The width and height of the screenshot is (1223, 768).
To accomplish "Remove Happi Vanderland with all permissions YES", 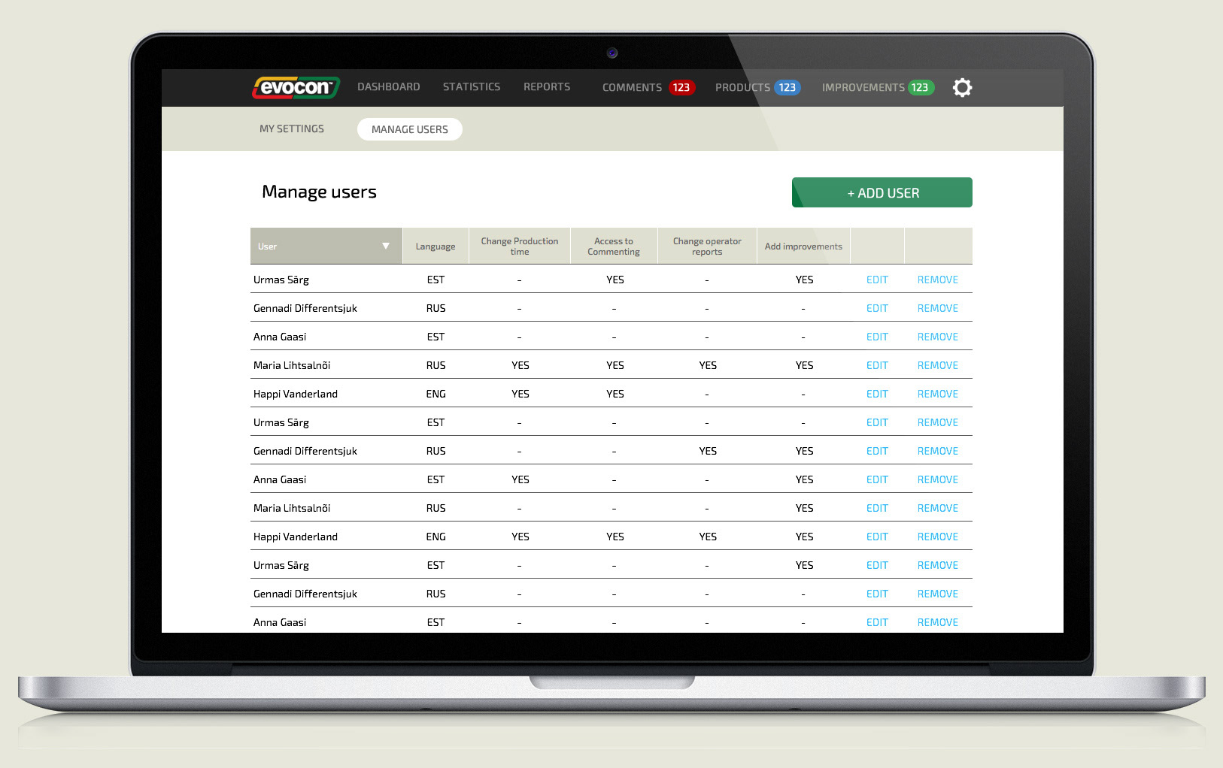I will [938, 537].
